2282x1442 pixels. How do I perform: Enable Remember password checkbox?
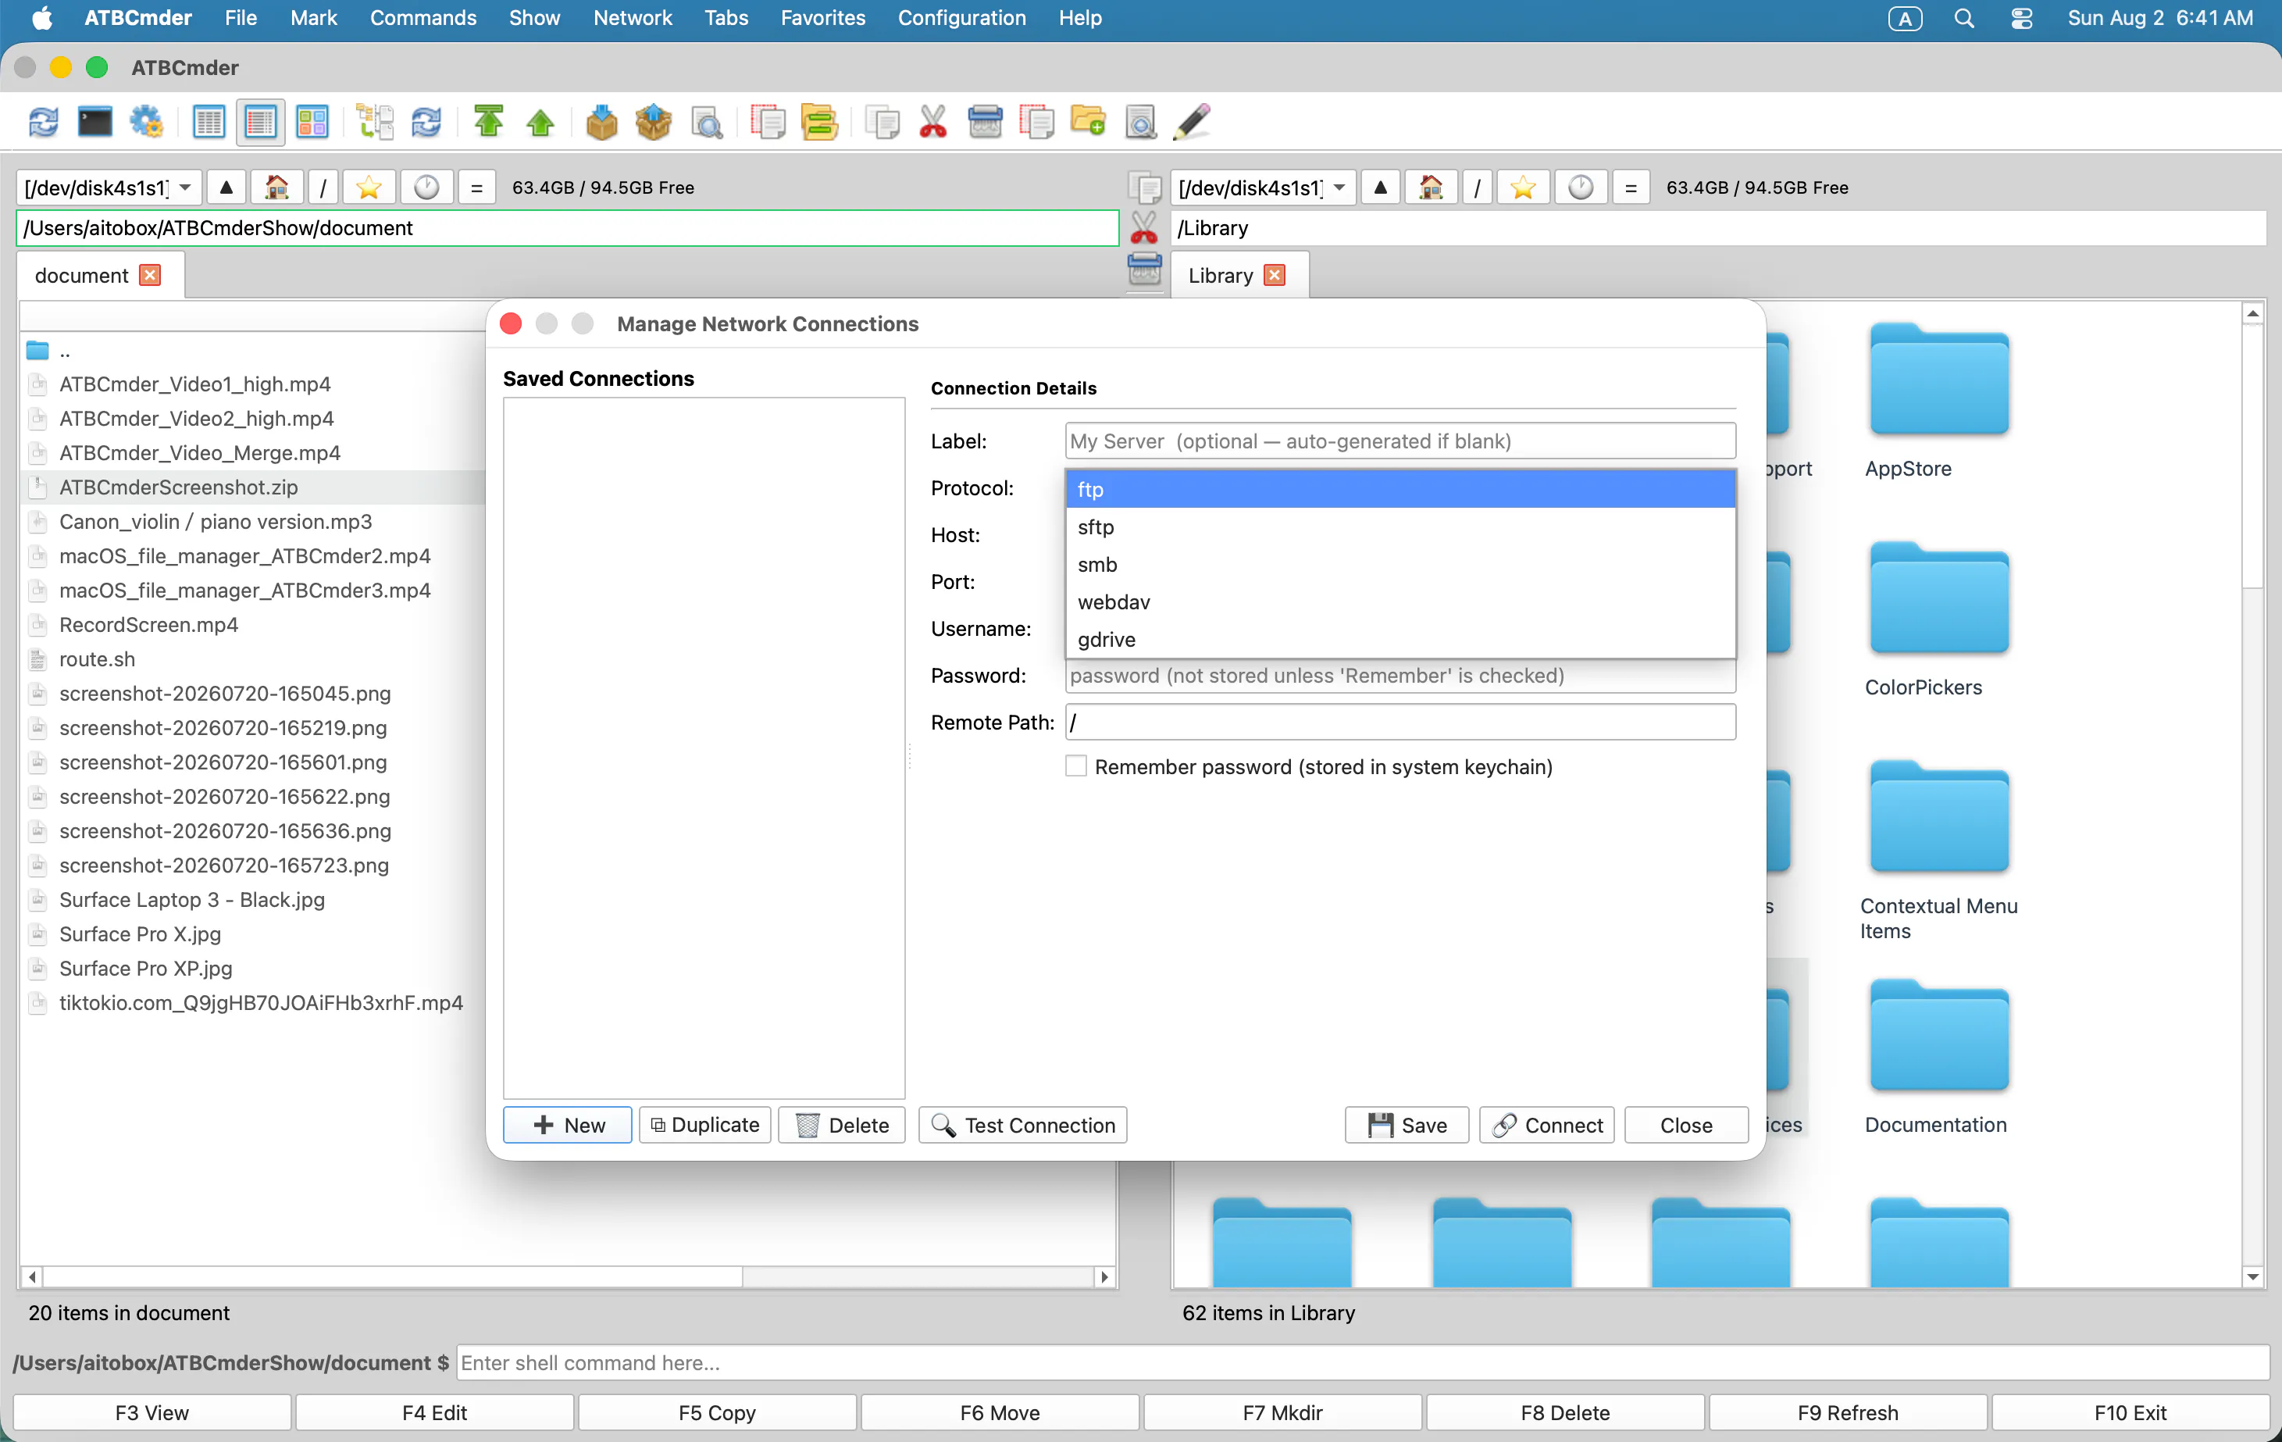point(1075,766)
